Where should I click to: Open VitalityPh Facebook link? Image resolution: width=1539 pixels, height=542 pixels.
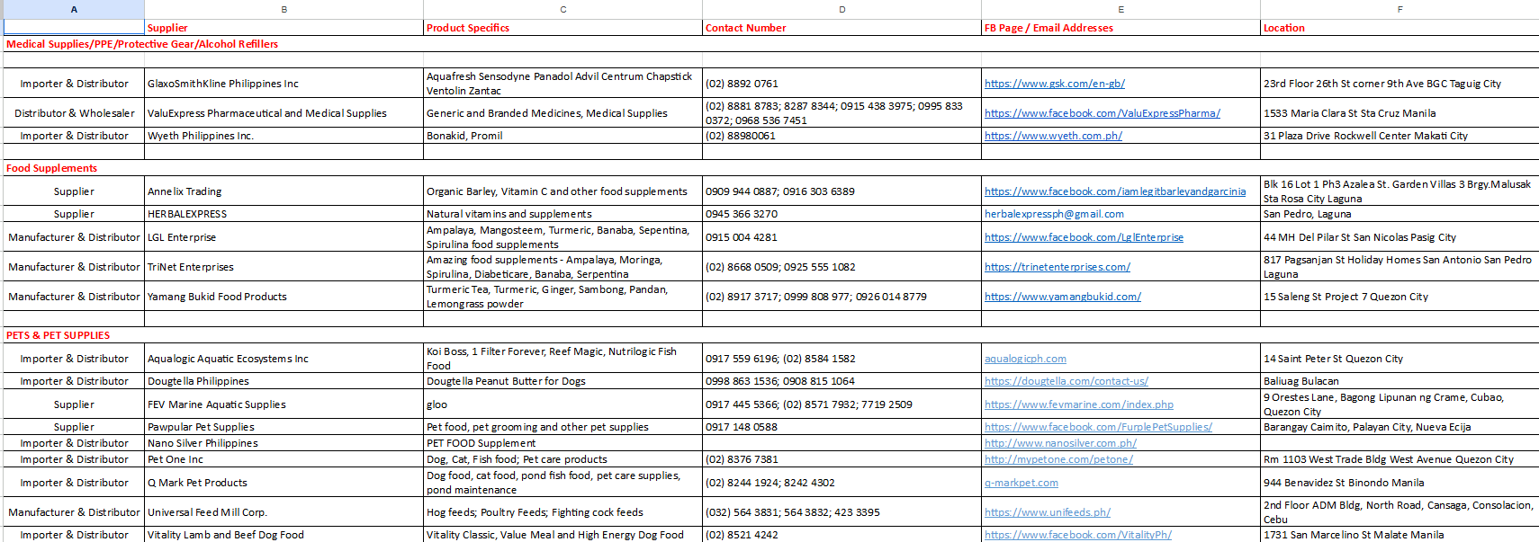pyautogui.click(x=1077, y=535)
